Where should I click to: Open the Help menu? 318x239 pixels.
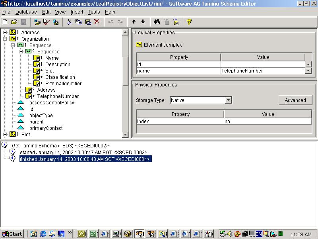[x=110, y=12]
